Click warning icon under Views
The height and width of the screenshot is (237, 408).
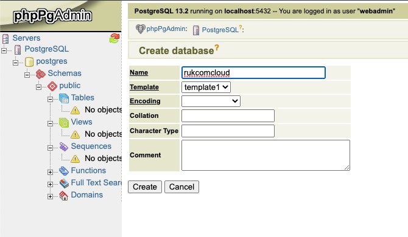click(75, 134)
